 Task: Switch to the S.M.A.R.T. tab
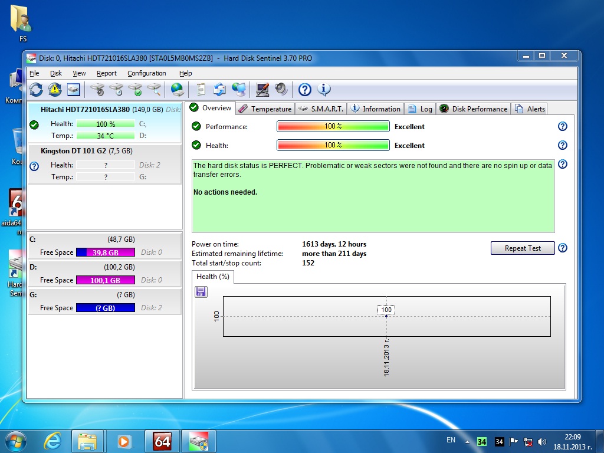click(321, 109)
